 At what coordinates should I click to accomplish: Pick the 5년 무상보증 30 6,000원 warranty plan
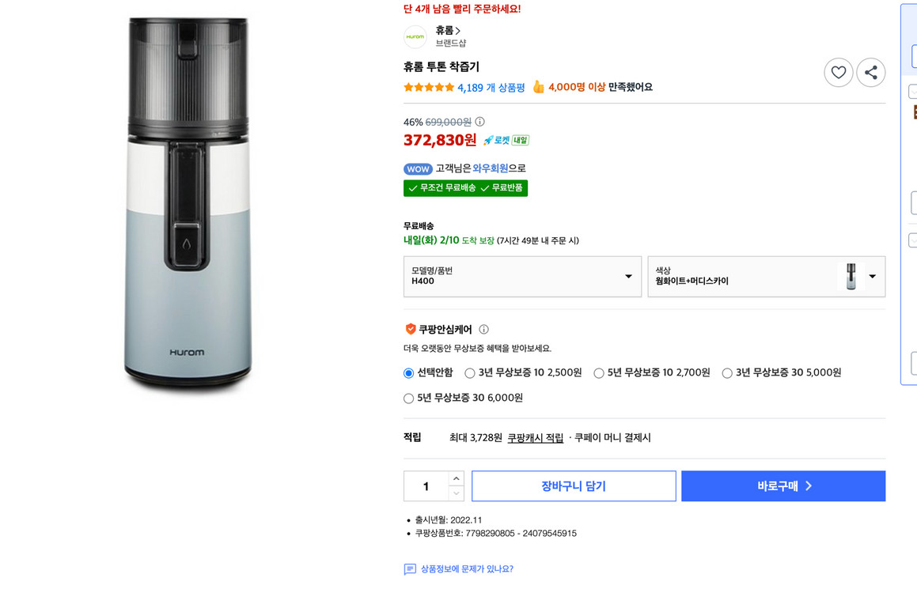click(408, 398)
